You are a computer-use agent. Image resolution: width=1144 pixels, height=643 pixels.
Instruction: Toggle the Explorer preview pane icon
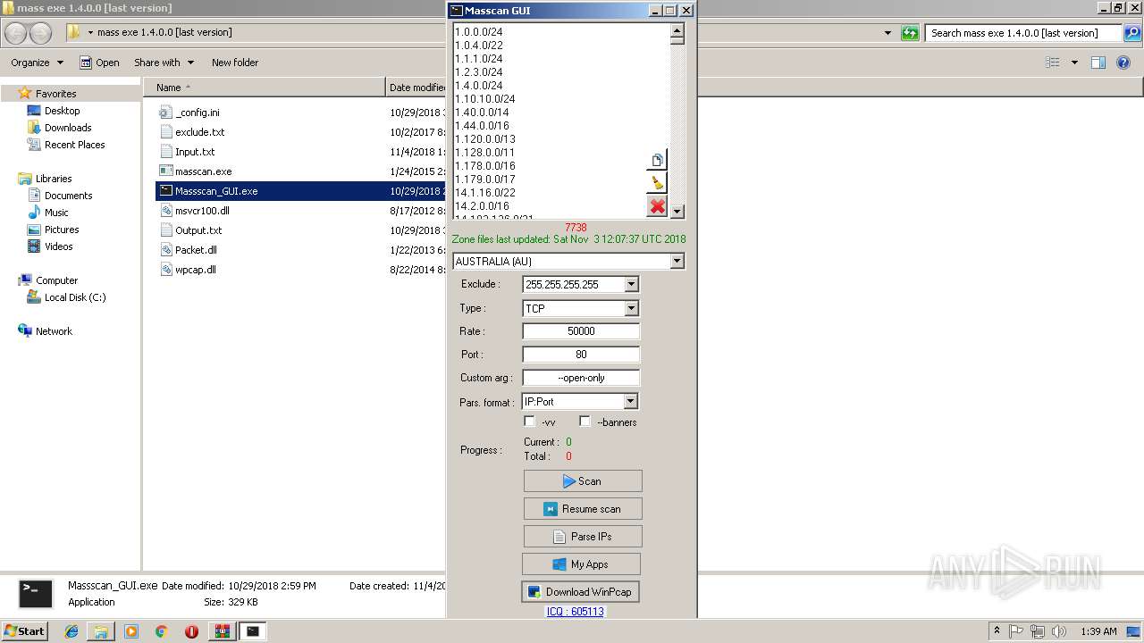[1098, 63]
